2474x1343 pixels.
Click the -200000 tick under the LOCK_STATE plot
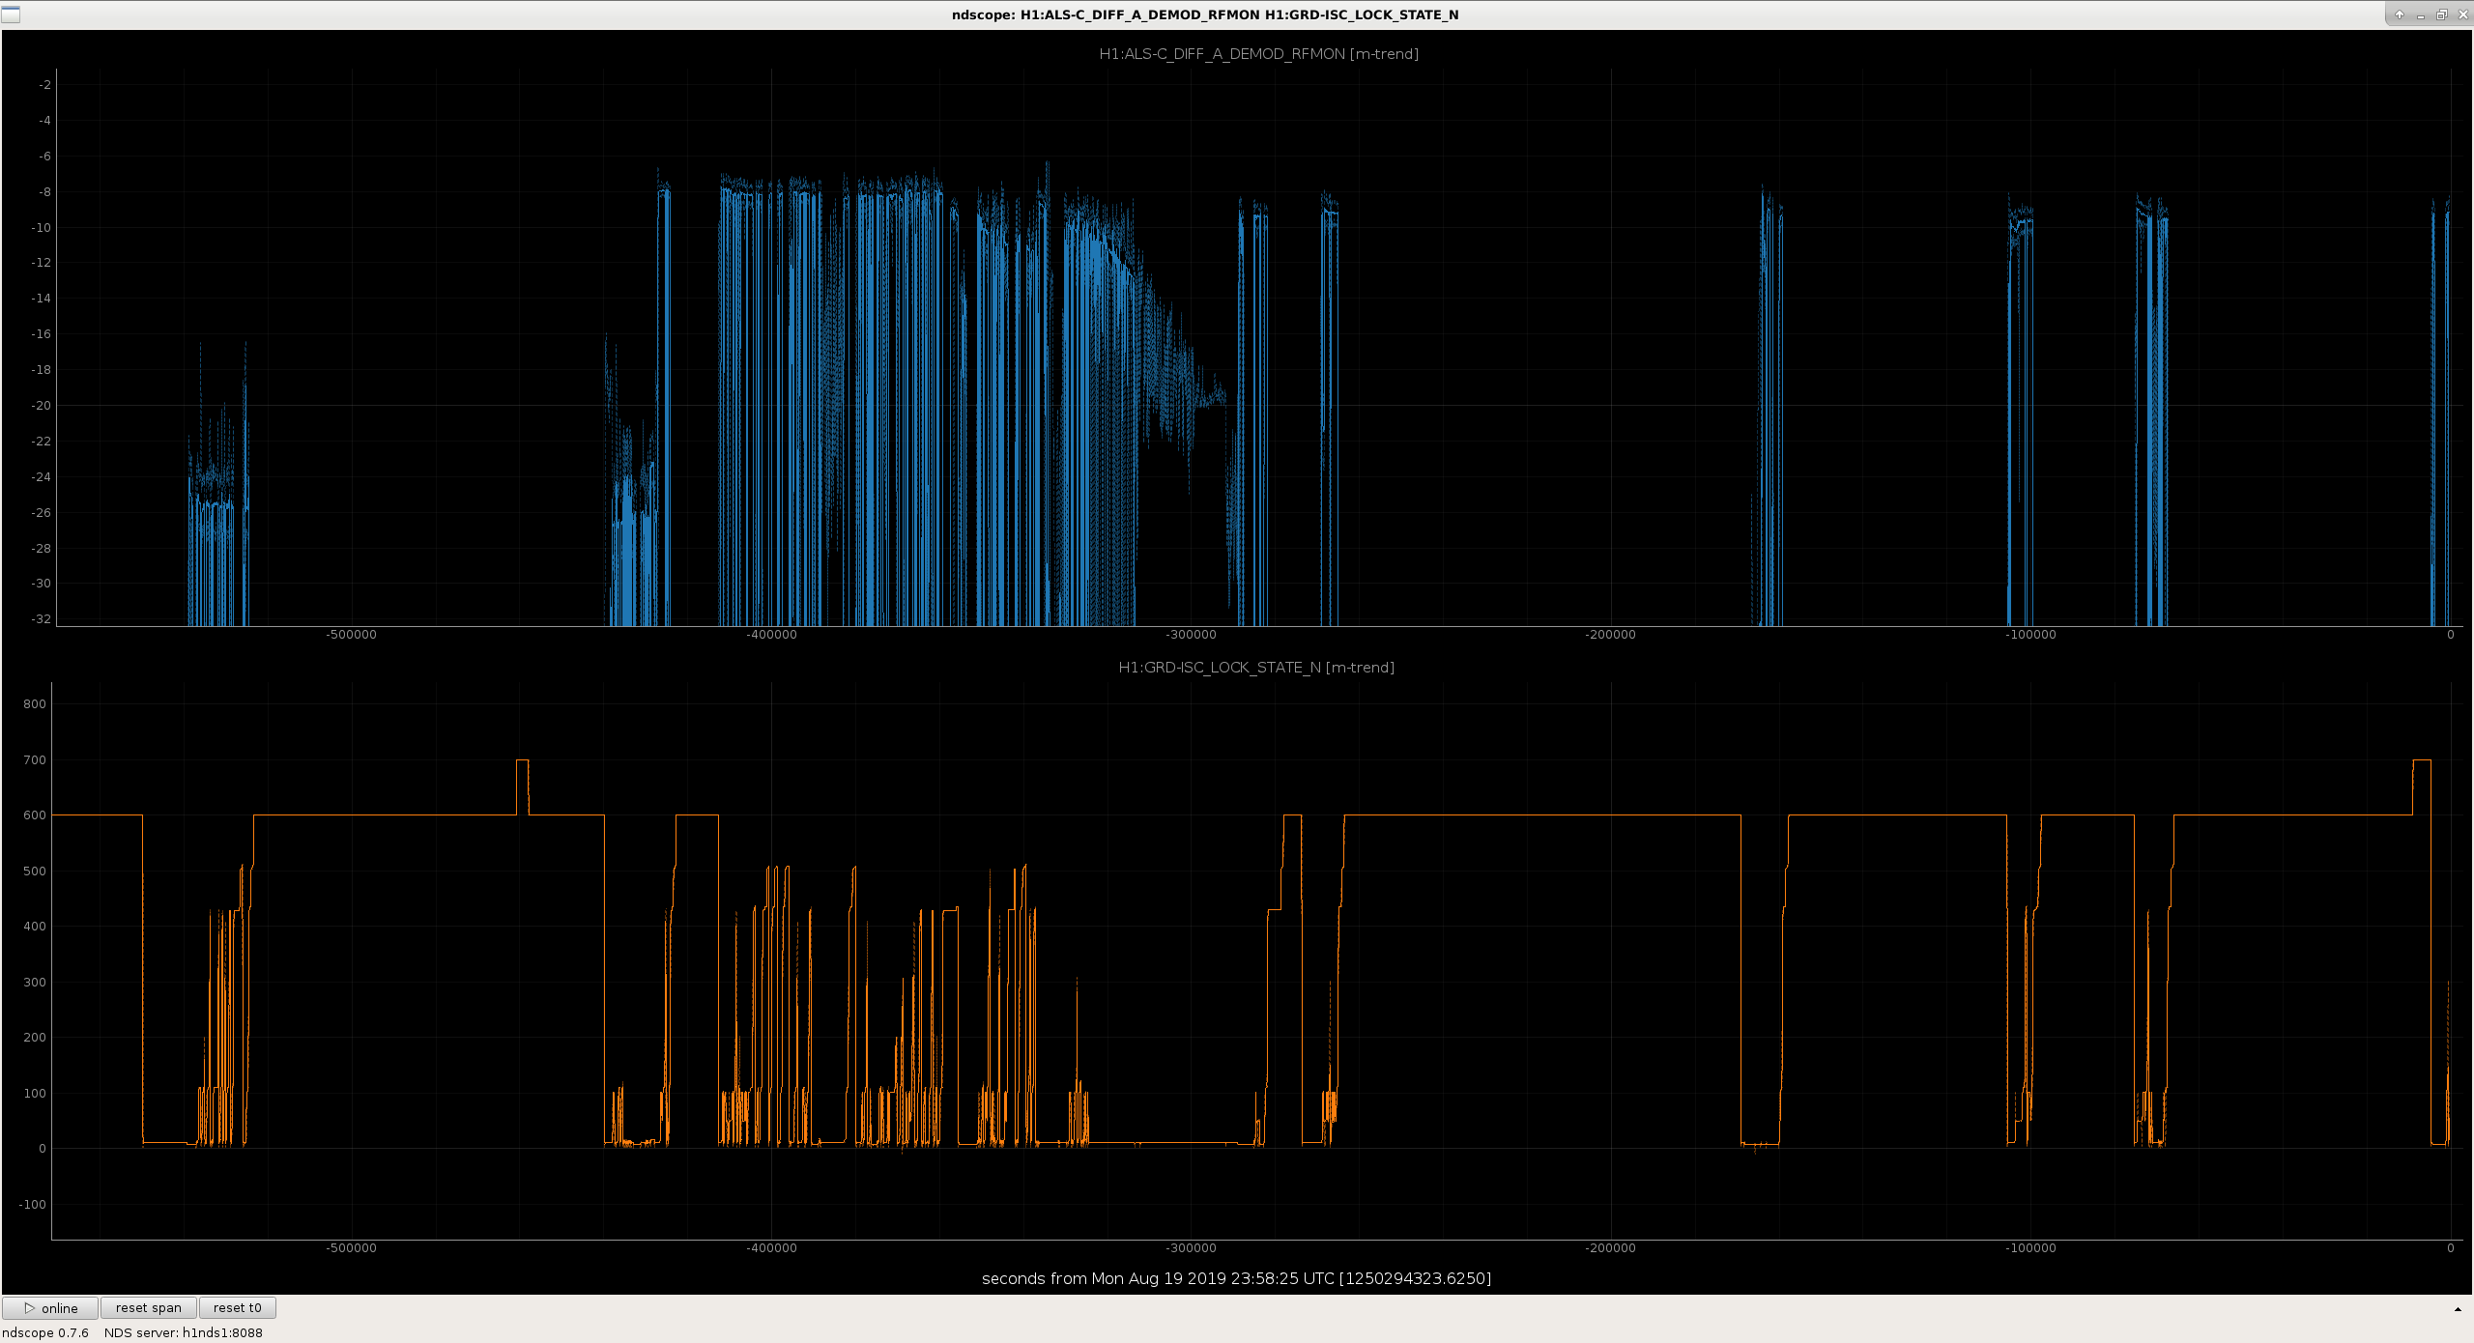coord(1611,1248)
